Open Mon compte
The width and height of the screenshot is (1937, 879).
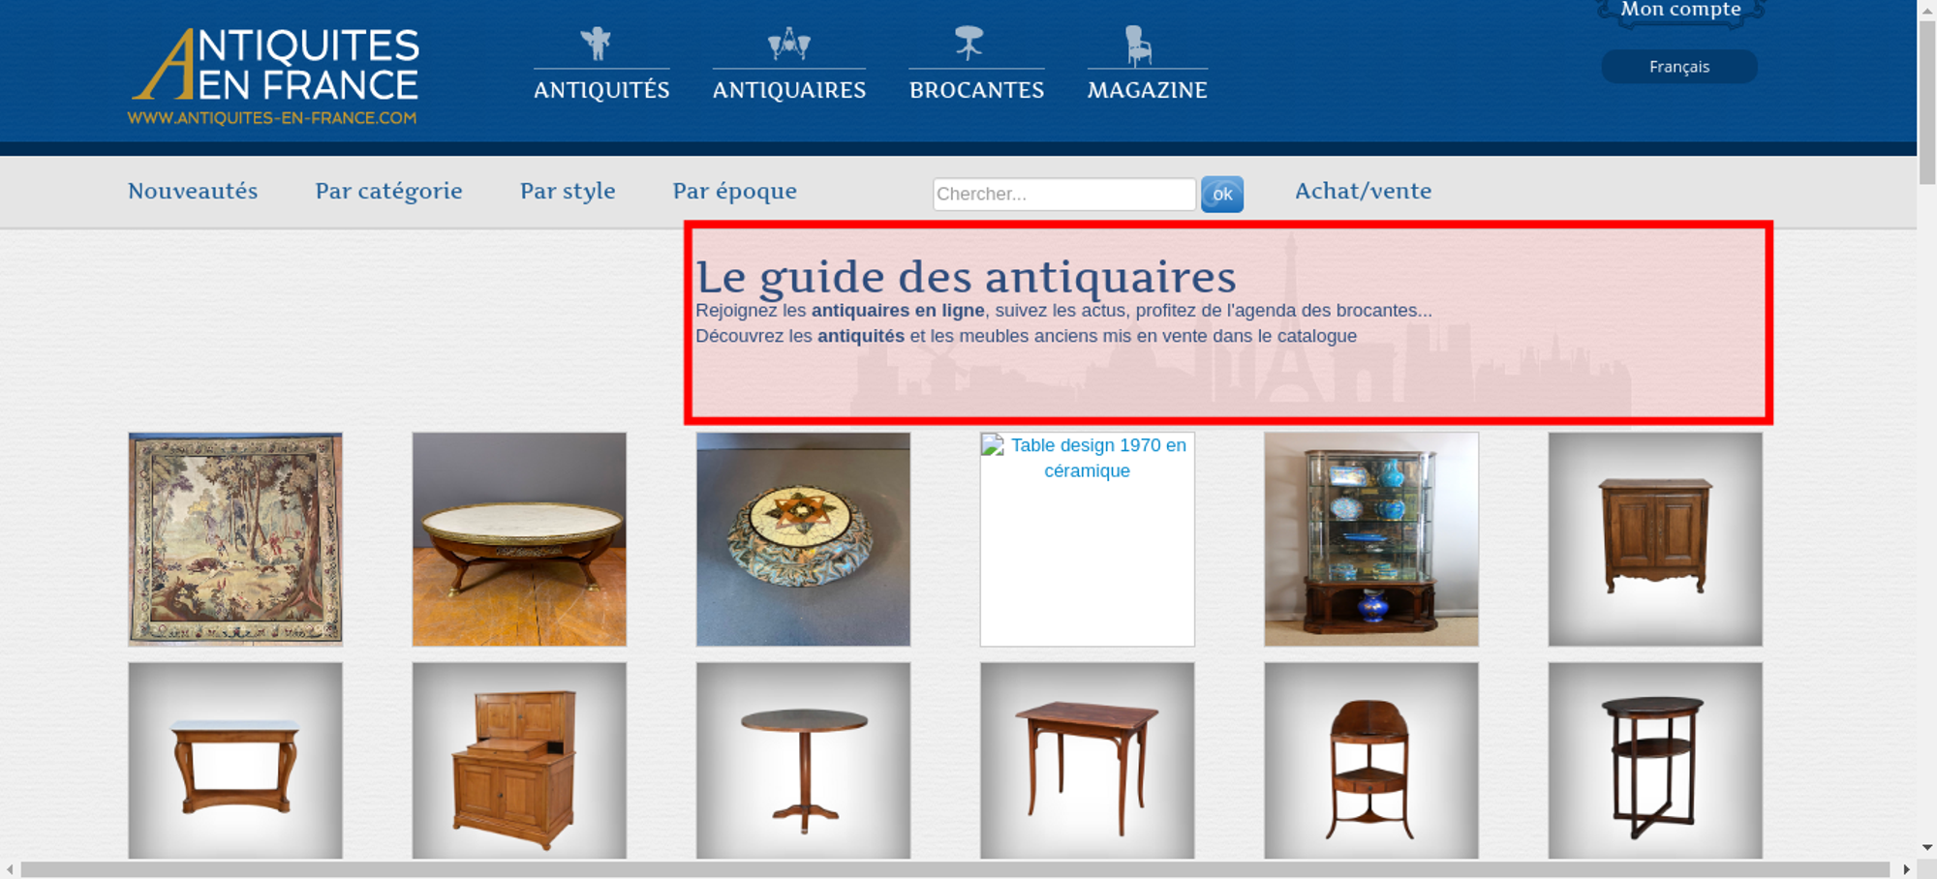click(1680, 11)
